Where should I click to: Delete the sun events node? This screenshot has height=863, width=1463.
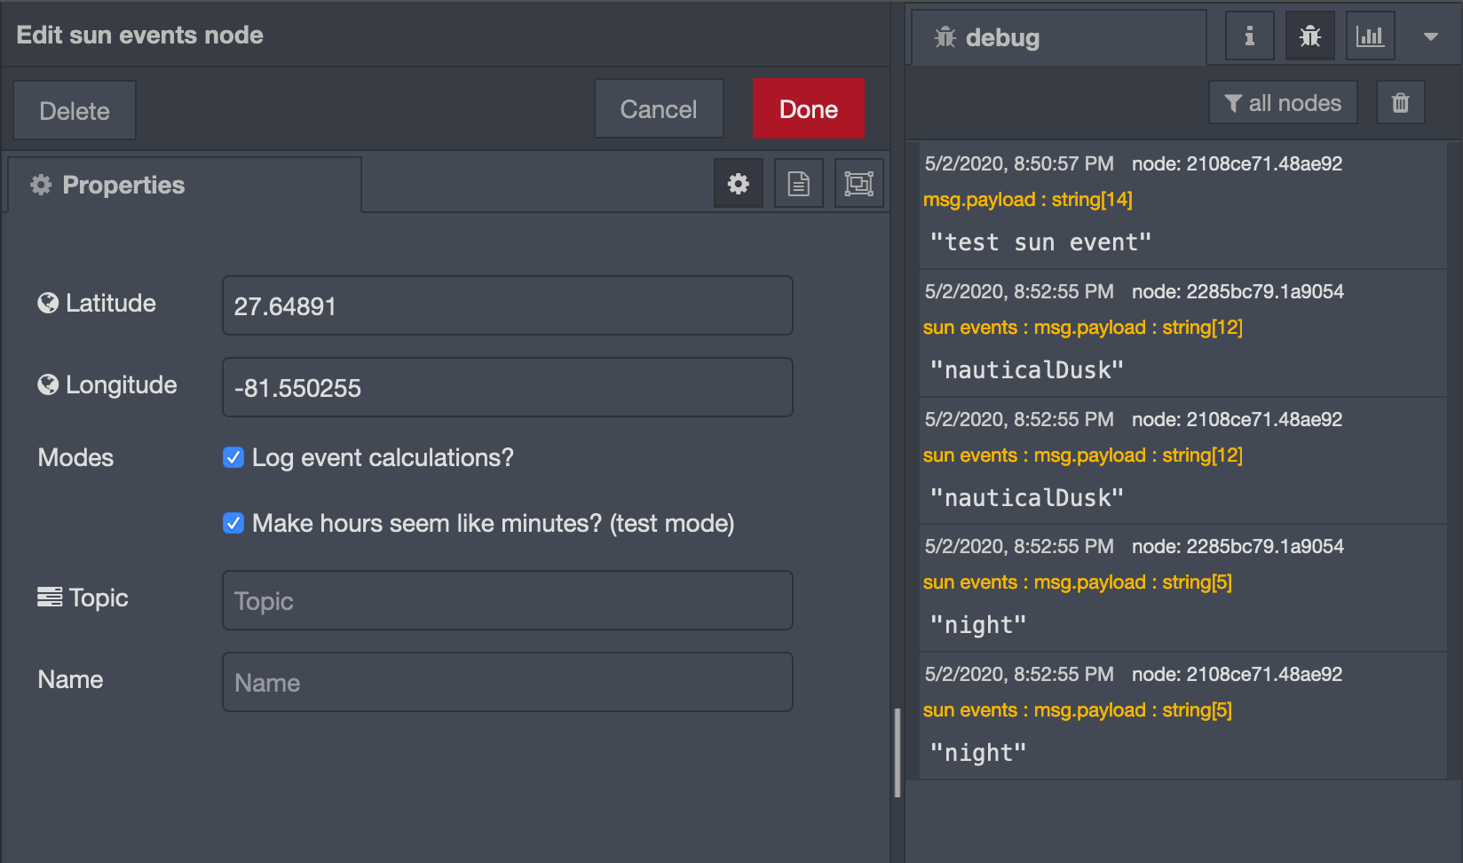click(x=75, y=111)
